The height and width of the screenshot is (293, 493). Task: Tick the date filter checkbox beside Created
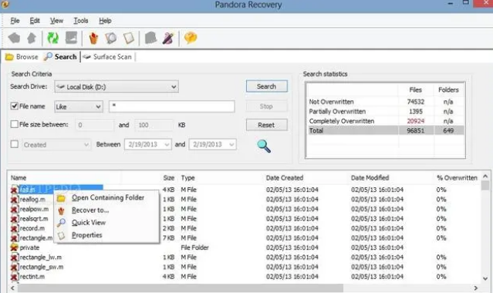click(x=14, y=144)
